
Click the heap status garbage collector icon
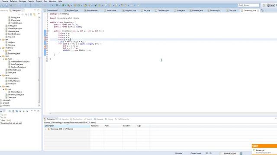coord(241,153)
